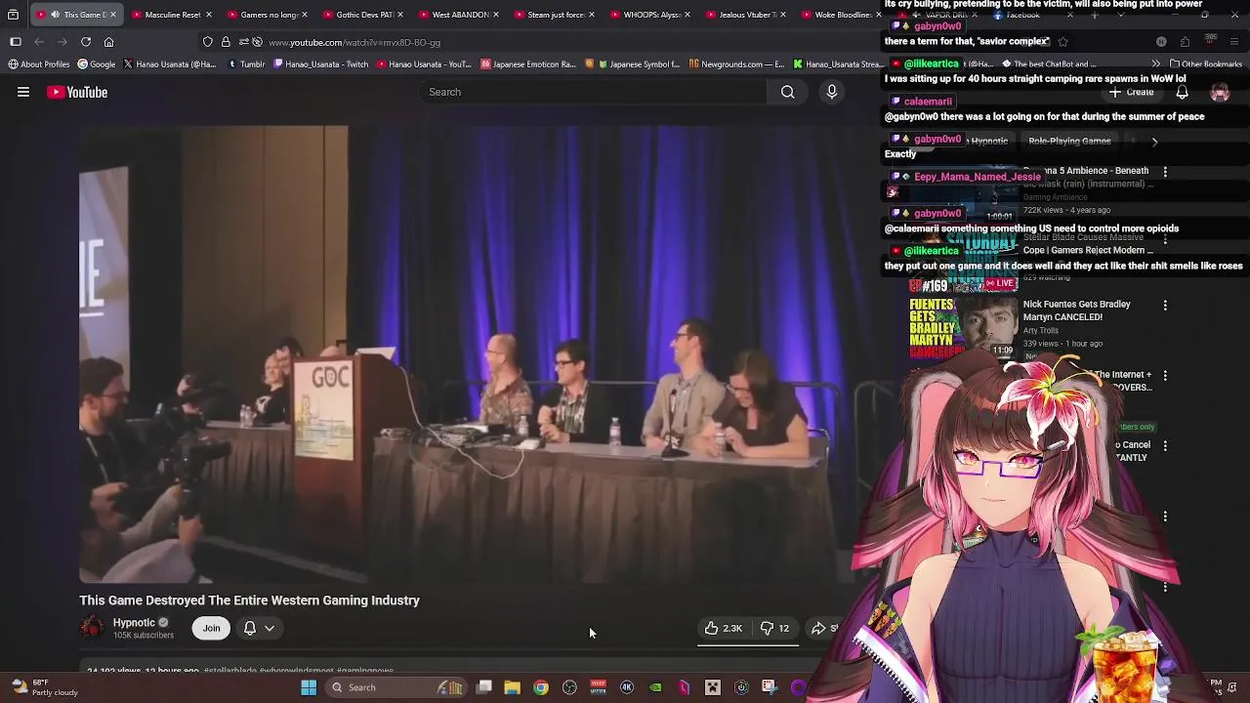Open the Other Bookmarks folder

[x=1204, y=64]
